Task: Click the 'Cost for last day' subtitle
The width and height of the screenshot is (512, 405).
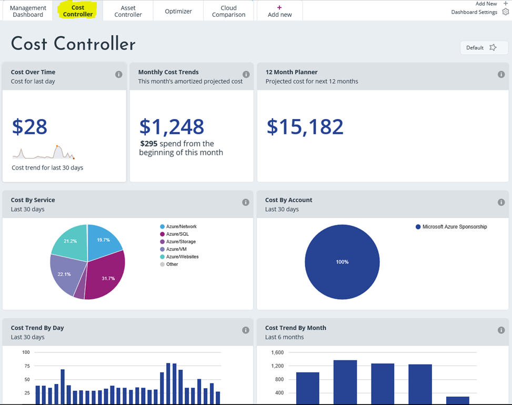Action: pyautogui.click(x=33, y=82)
